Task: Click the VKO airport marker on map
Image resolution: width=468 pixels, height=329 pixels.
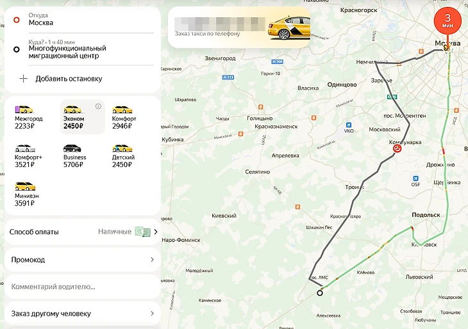Action: 348,125
